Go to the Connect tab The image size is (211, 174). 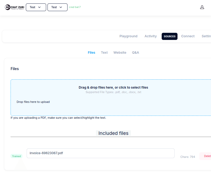click(188, 36)
